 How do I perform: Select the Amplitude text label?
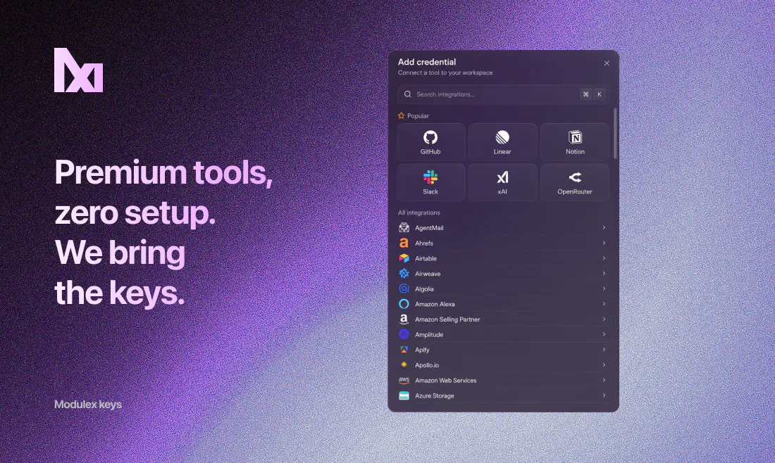pyautogui.click(x=429, y=335)
